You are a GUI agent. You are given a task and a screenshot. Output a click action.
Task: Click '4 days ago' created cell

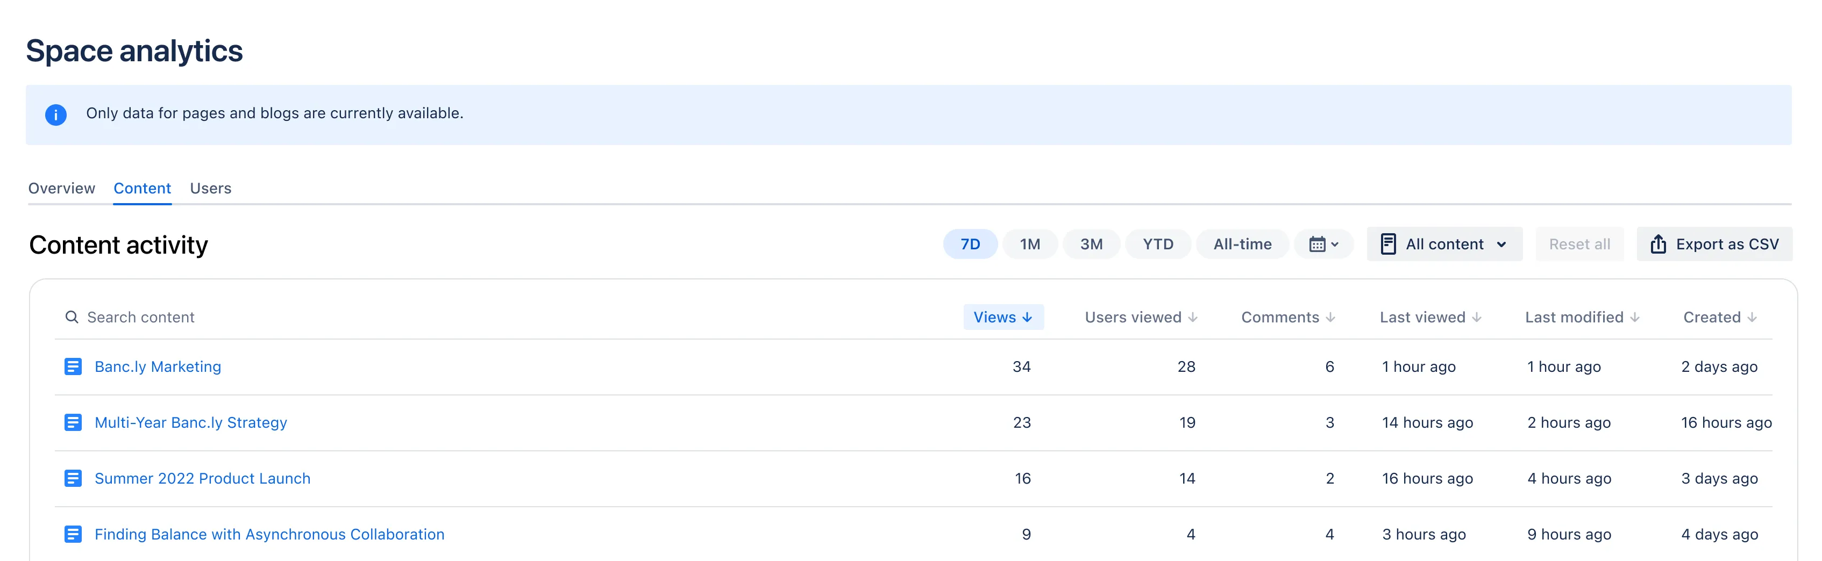1719,534
